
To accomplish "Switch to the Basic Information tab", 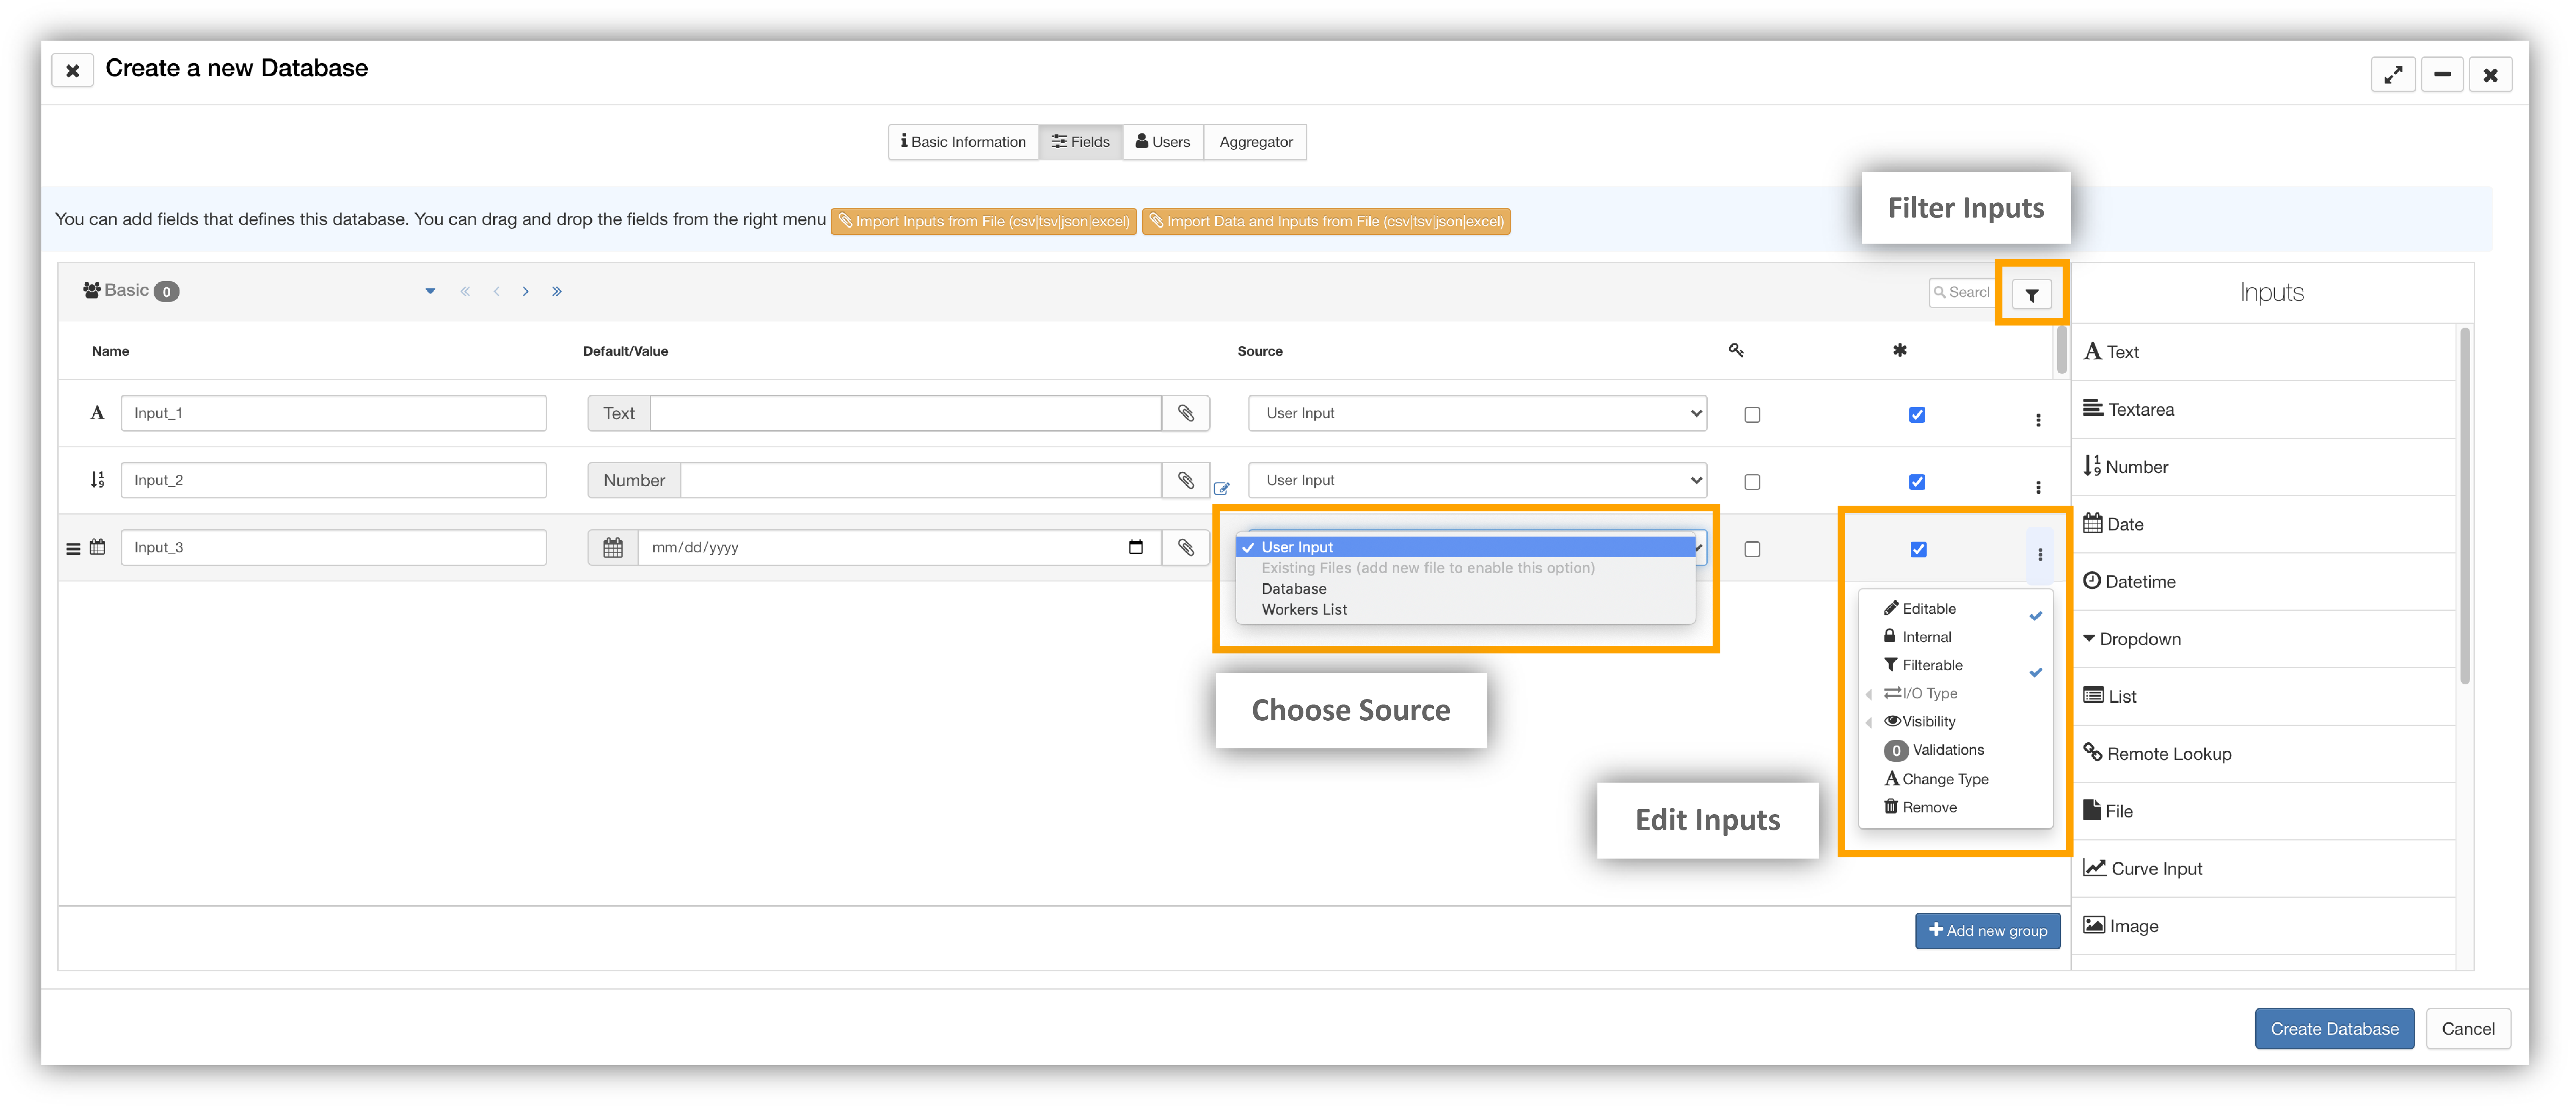I will pos(963,142).
